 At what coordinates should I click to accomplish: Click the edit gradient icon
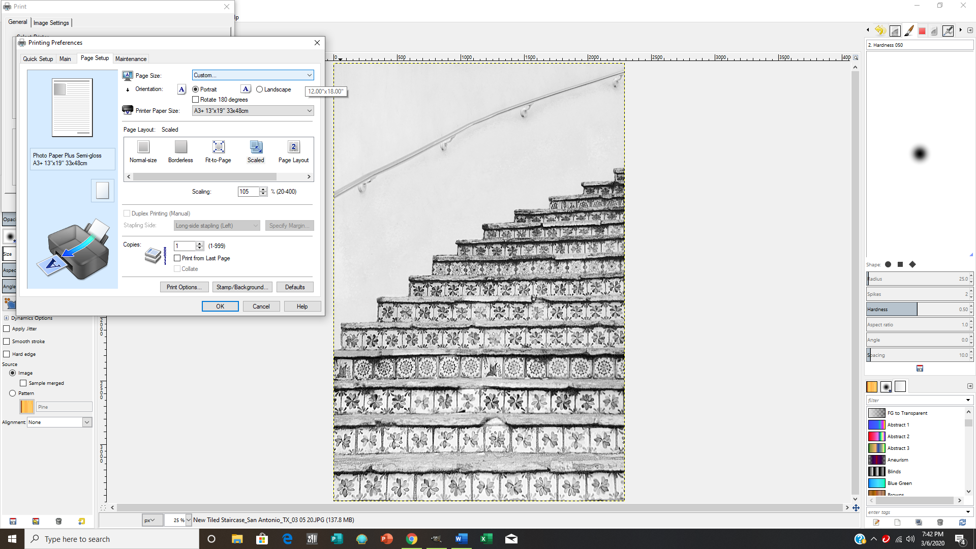click(x=876, y=522)
